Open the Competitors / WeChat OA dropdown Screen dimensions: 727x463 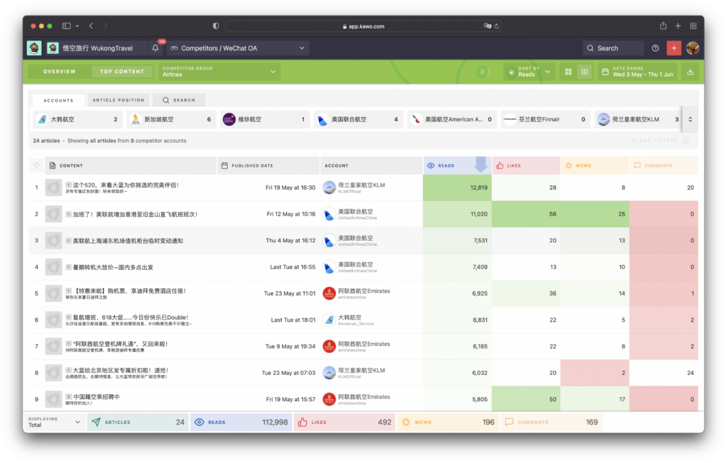point(237,48)
